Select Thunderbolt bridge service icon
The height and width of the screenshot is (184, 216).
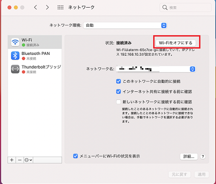coord(15,69)
